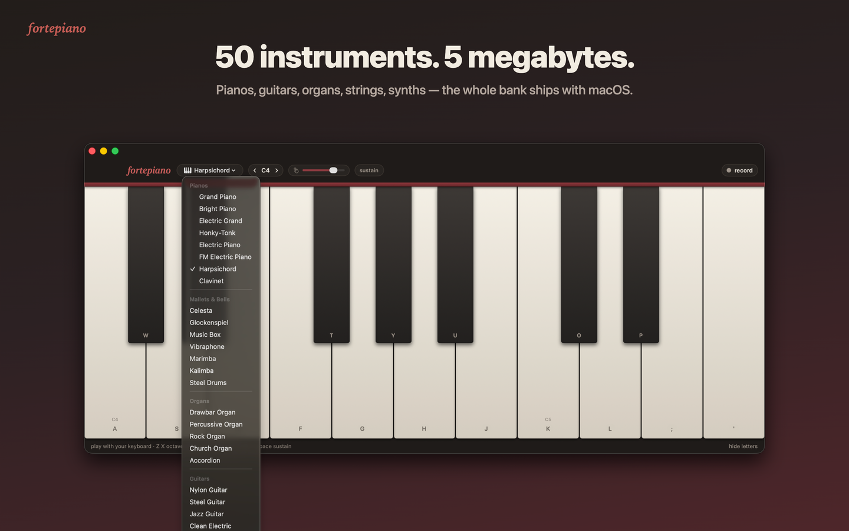
Task: Choose Electric Grand instrument
Action: coord(221,221)
